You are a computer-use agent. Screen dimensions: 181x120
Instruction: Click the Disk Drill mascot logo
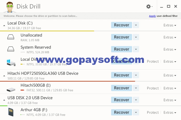pos(10,7)
